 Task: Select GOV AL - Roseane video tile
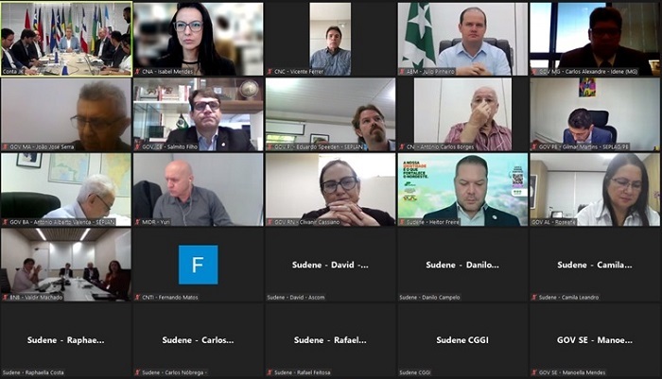click(595, 189)
